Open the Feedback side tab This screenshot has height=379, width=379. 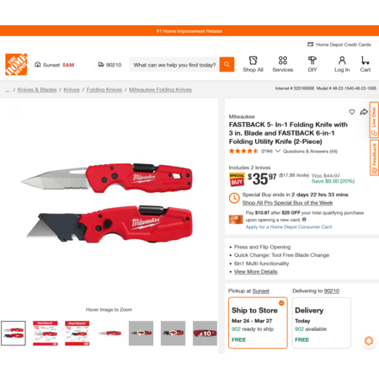(374, 157)
